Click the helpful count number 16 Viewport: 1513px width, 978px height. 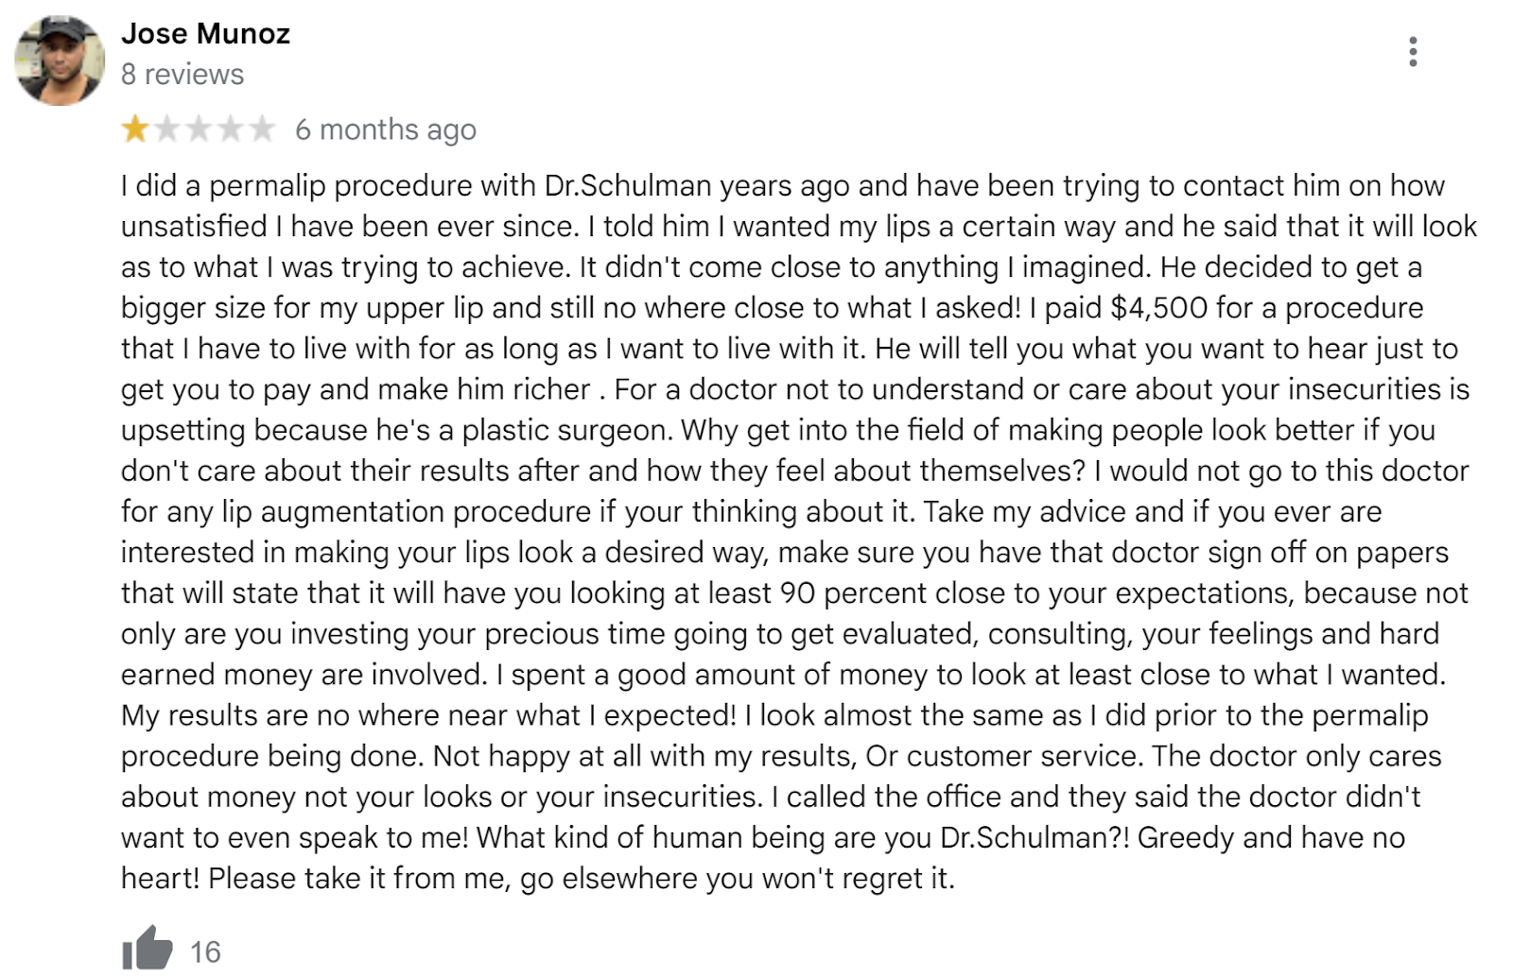pos(205,952)
